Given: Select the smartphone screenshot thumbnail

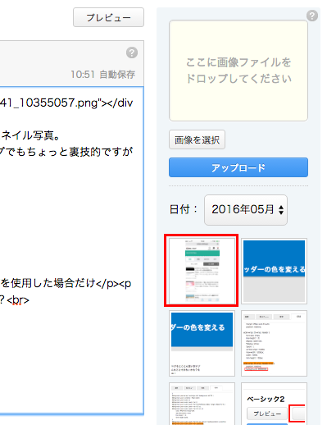Looking at the screenshot, I should coord(202,271).
